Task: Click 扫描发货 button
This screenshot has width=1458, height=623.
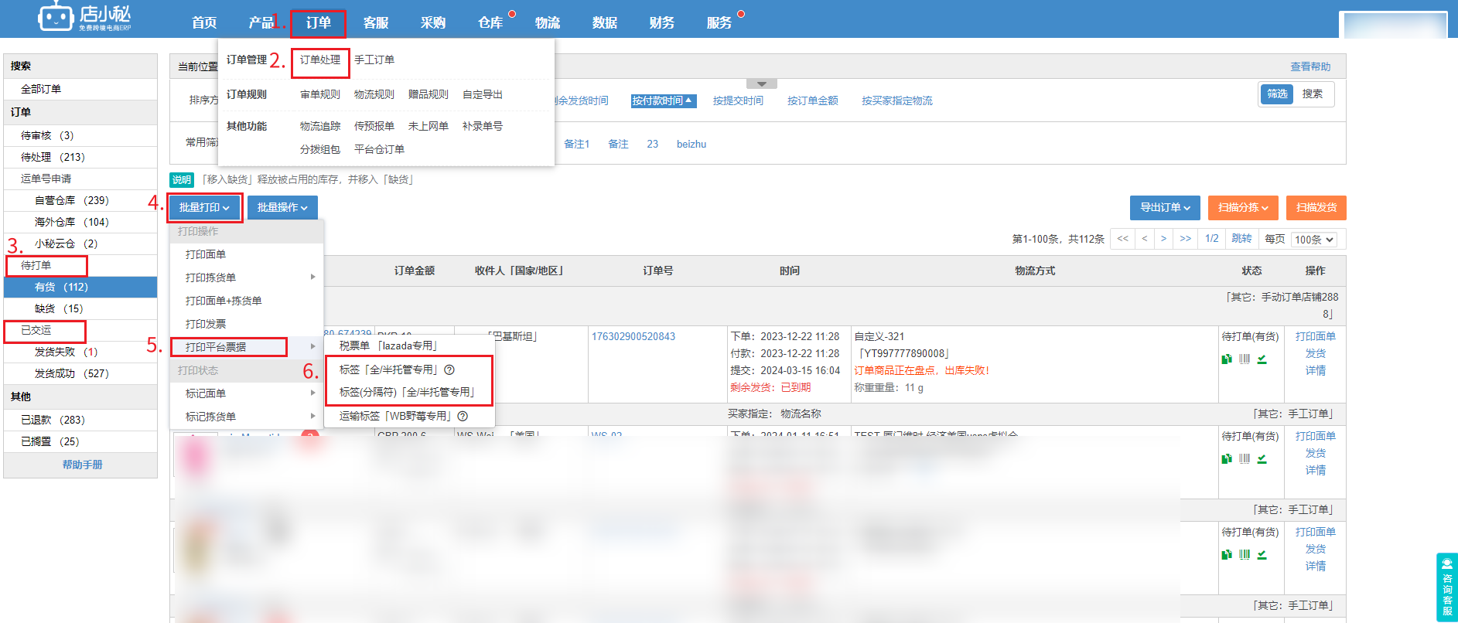Action: 1316,207
